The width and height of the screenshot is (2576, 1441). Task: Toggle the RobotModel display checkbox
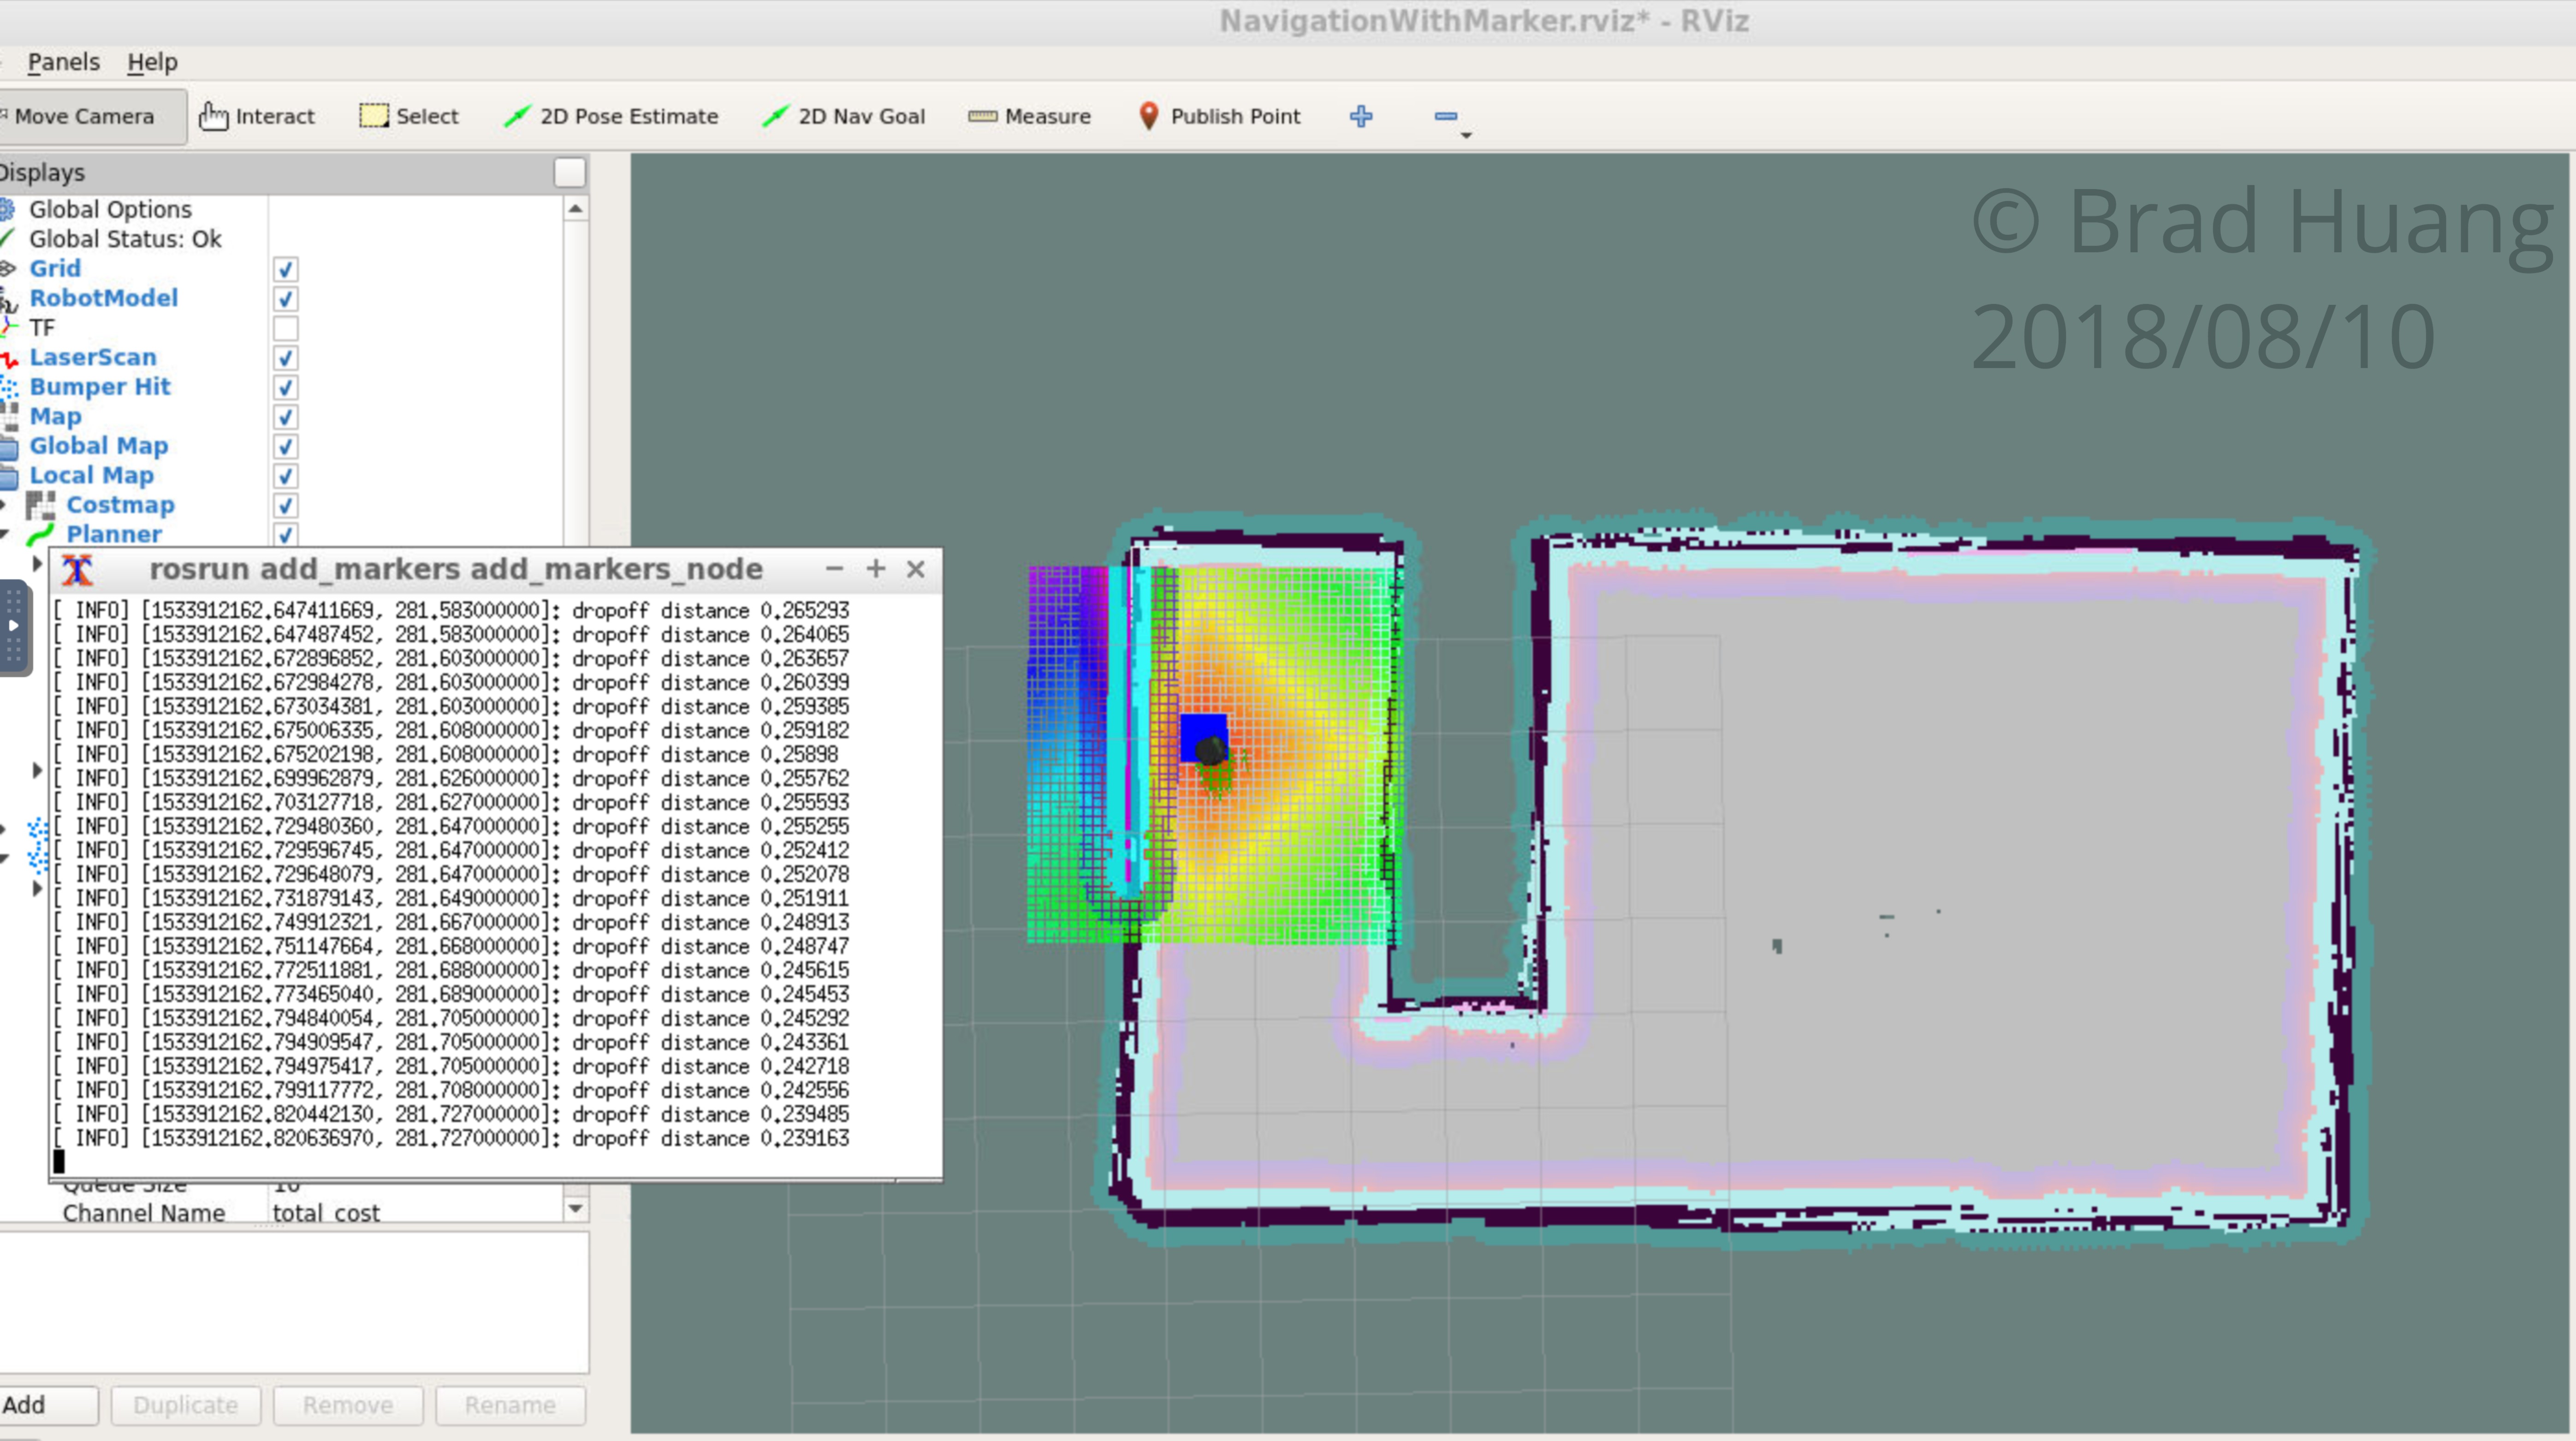coord(285,298)
